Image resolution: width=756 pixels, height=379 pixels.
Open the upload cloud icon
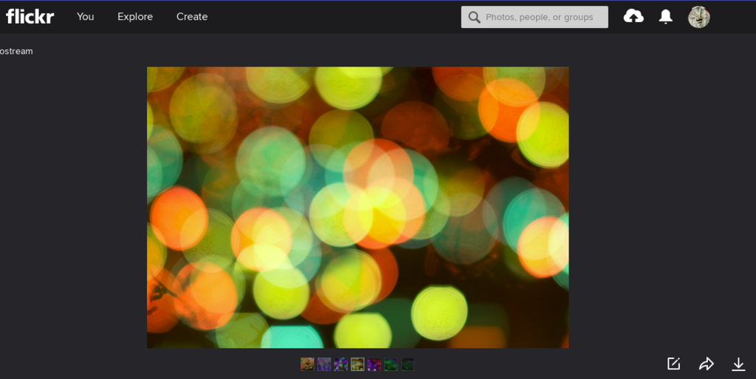[633, 16]
